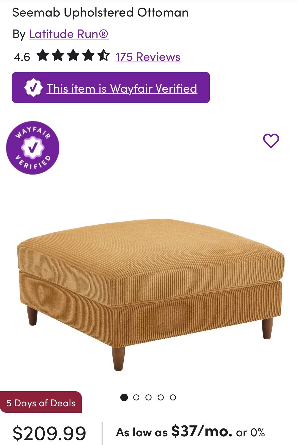Open the As low as $37/mo. financing offer

tap(190, 432)
